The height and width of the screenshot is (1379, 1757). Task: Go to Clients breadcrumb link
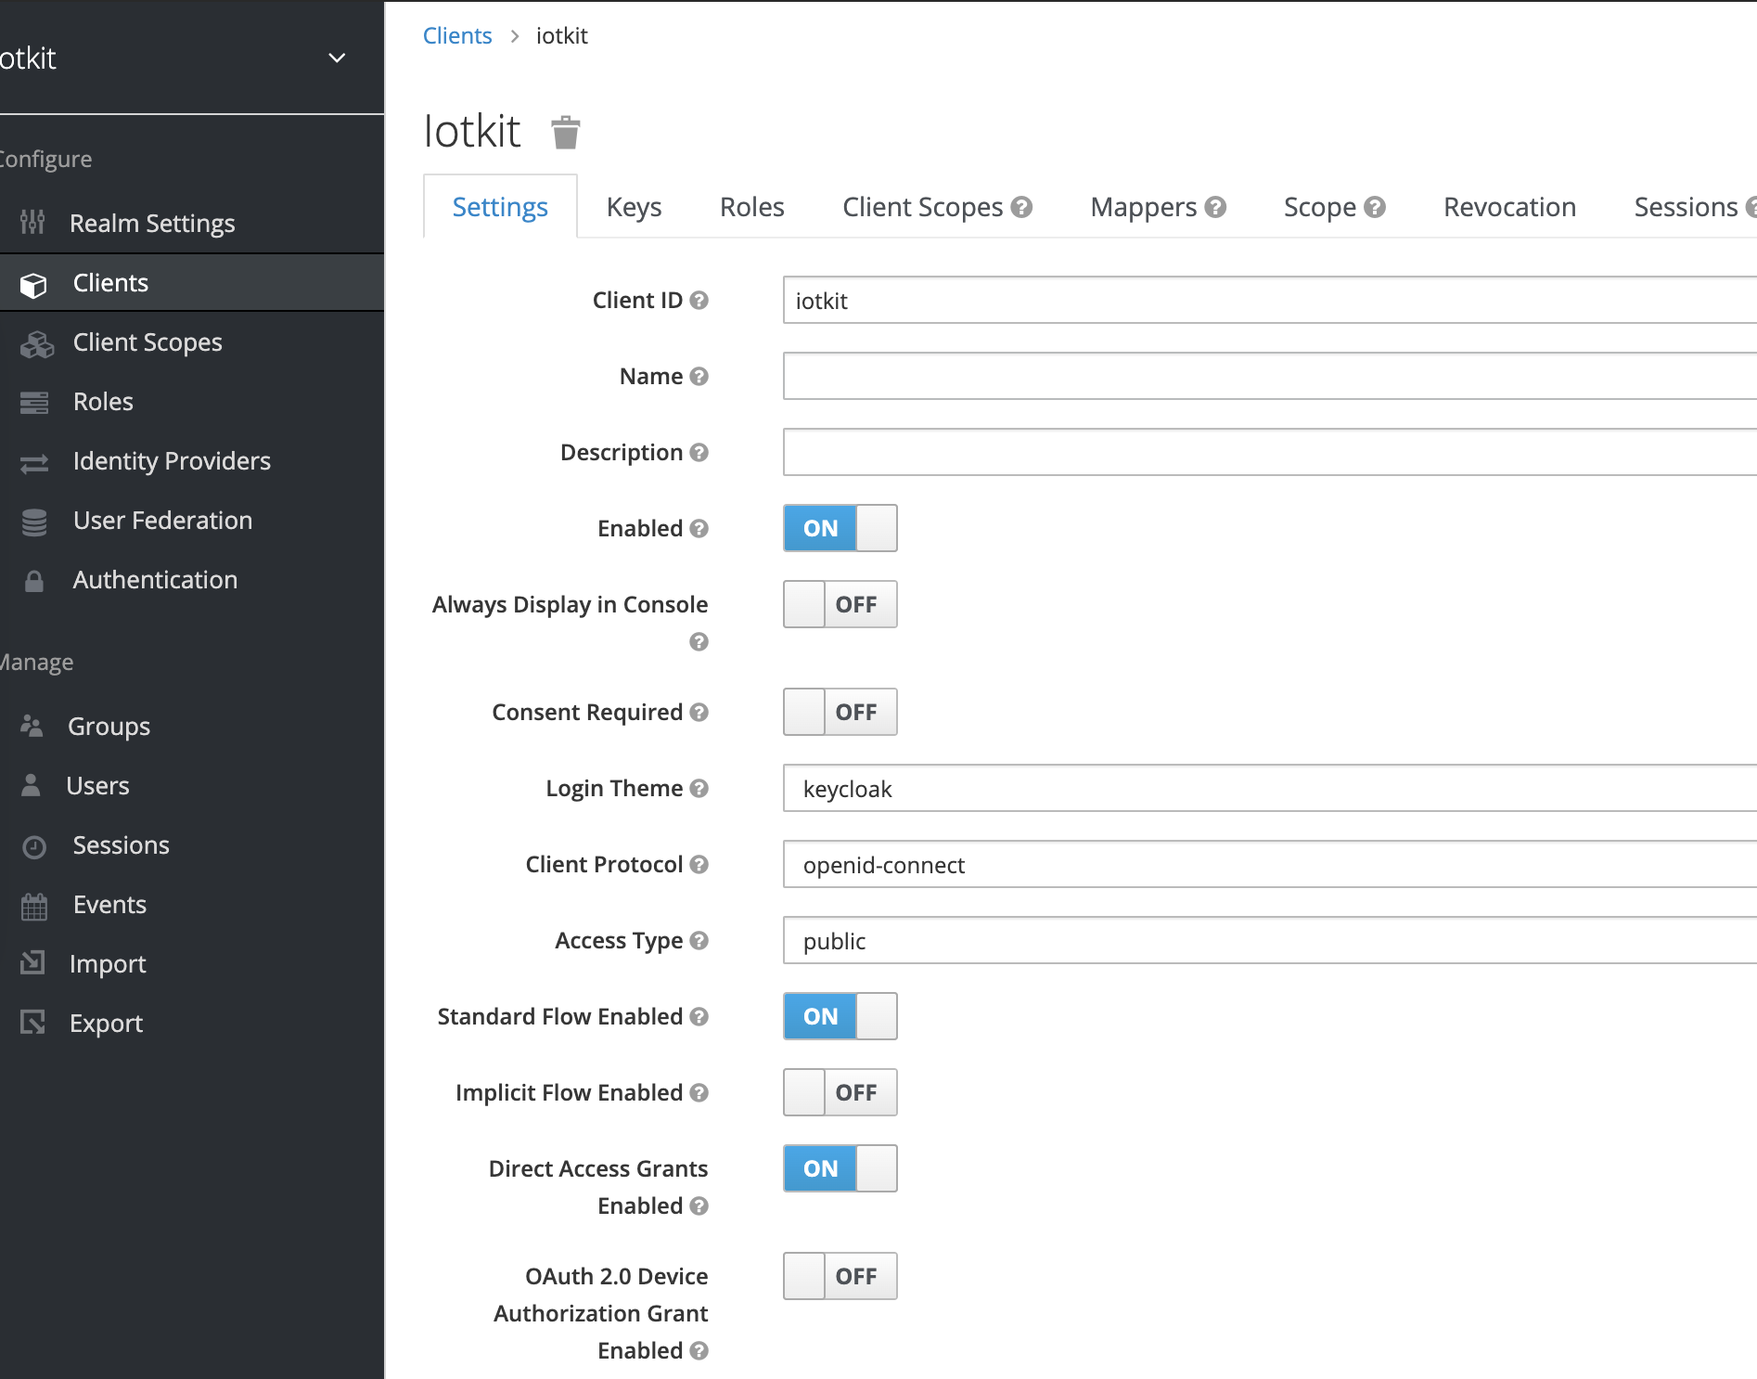457,35
